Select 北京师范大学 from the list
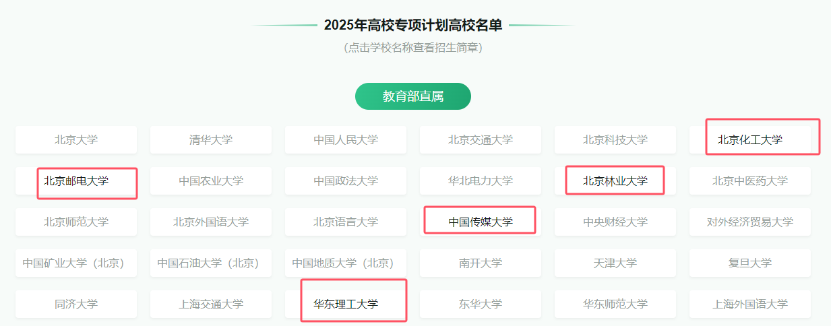 [76, 222]
